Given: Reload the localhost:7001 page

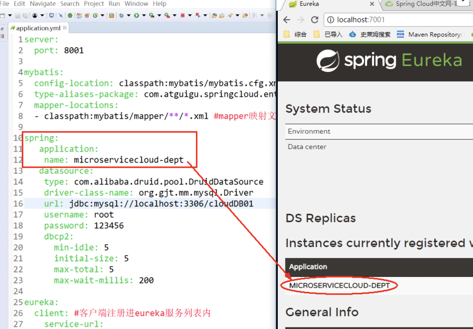Looking at the screenshot, I should [x=315, y=20].
